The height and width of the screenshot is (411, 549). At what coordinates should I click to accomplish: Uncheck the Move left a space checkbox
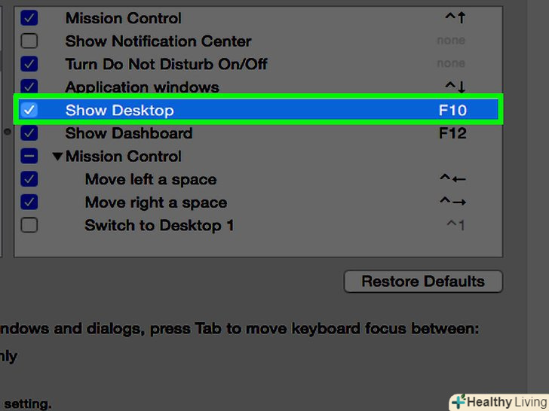[29, 179]
